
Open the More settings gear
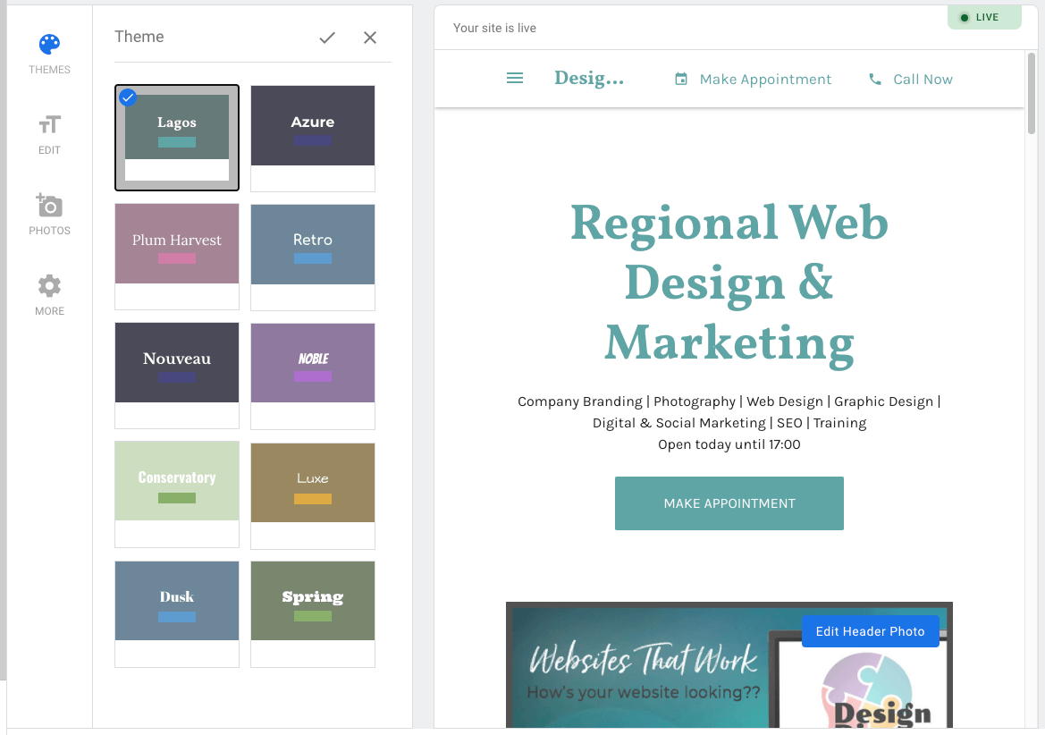pos(49,295)
